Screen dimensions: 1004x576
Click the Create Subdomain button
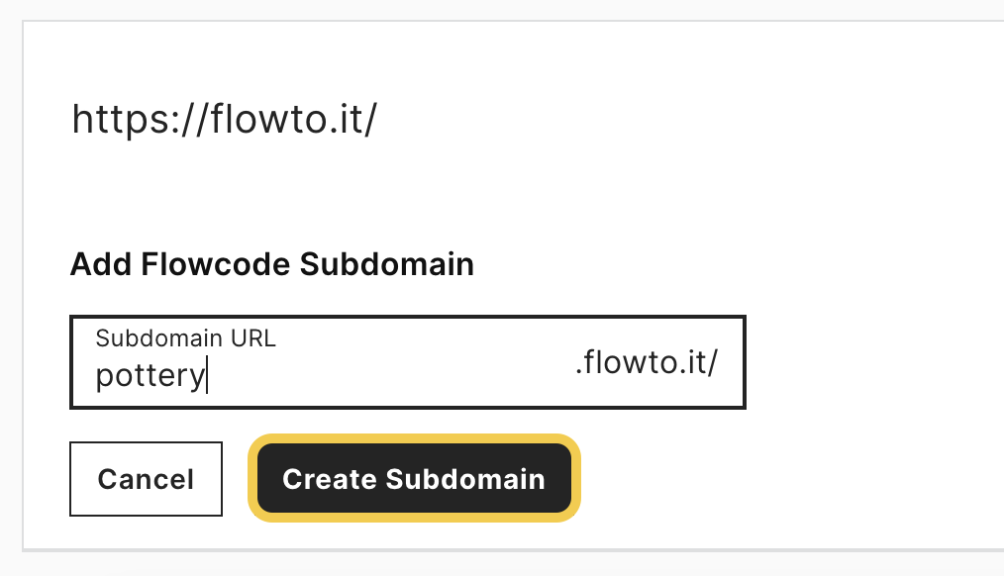coord(414,479)
